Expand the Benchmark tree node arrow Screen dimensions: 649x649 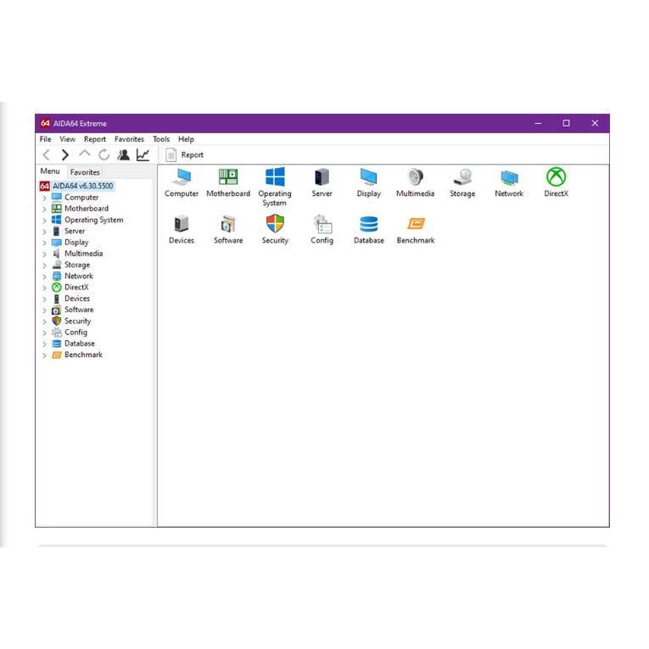44,355
